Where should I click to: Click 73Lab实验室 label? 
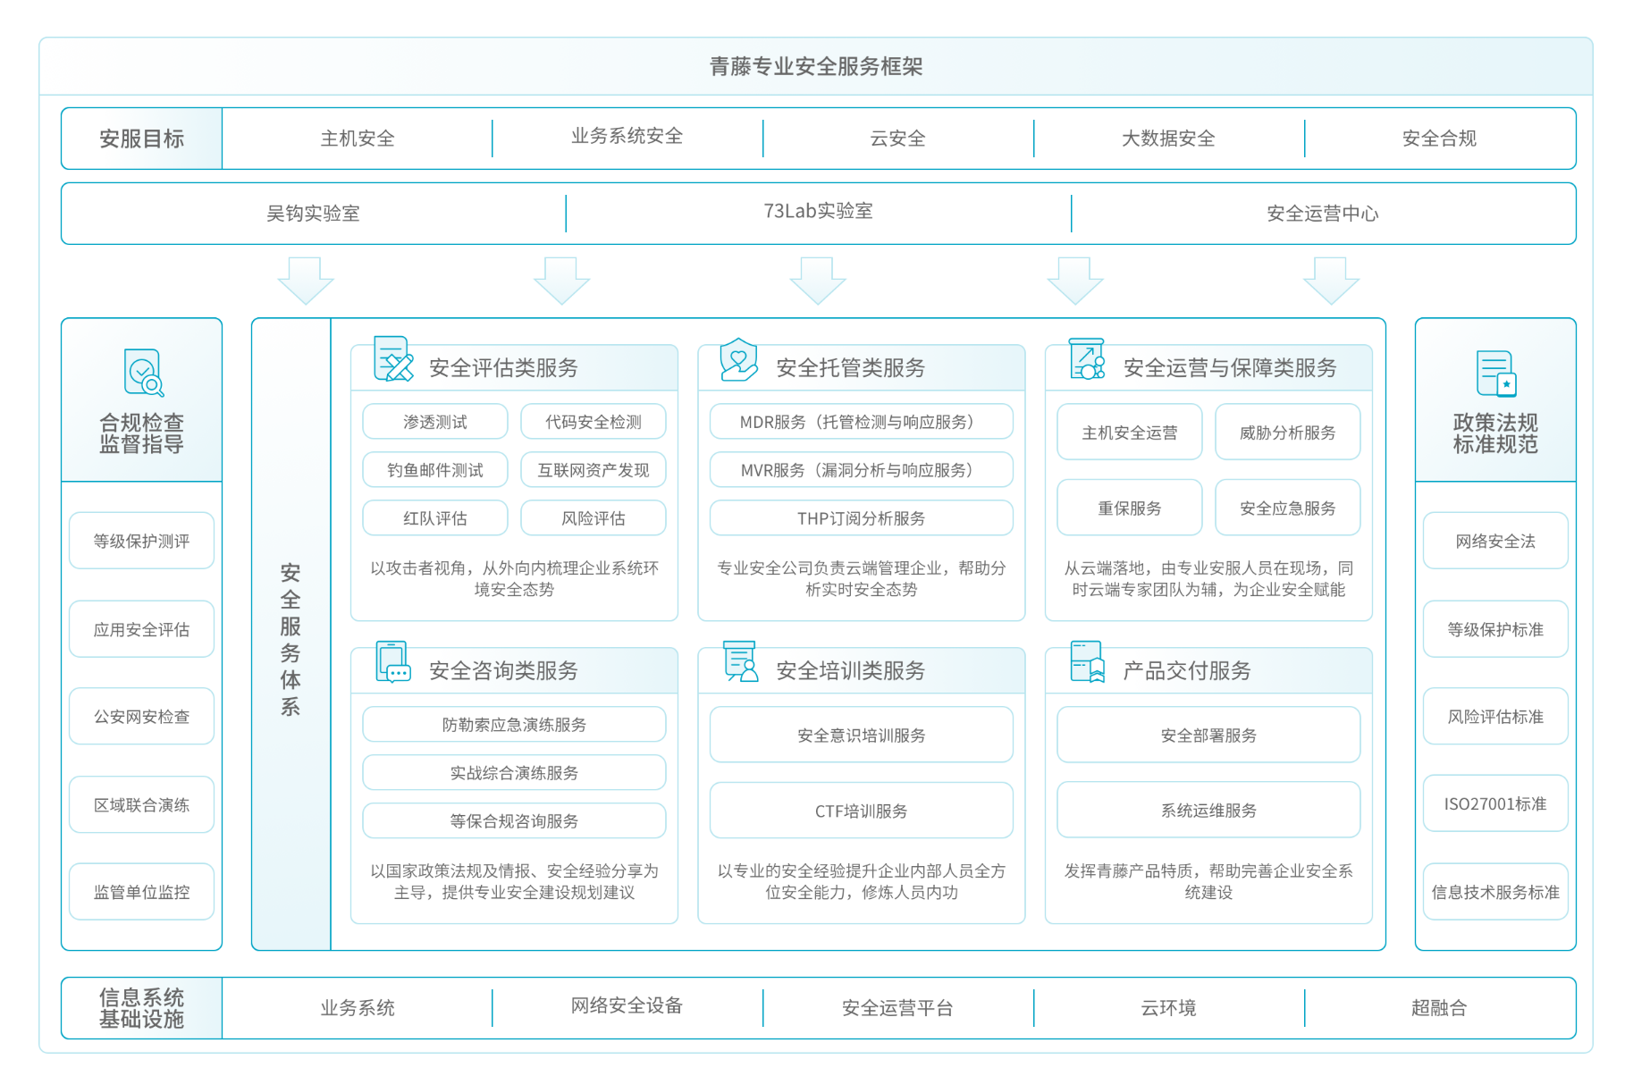pyautogui.click(x=819, y=211)
